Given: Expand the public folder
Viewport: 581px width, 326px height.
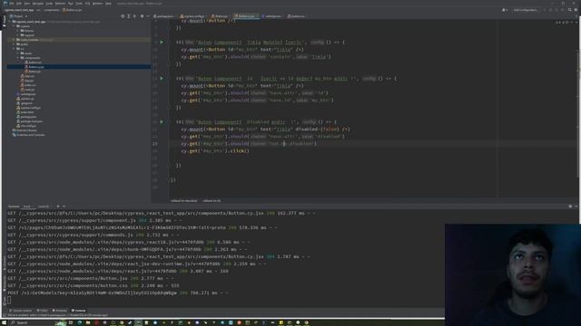Looking at the screenshot, I should coord(14,44).
